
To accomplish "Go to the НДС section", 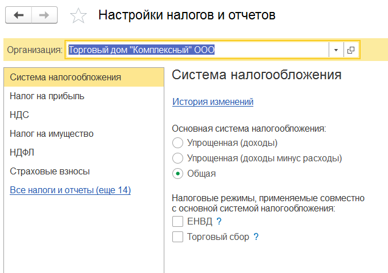I will [19, 115].
